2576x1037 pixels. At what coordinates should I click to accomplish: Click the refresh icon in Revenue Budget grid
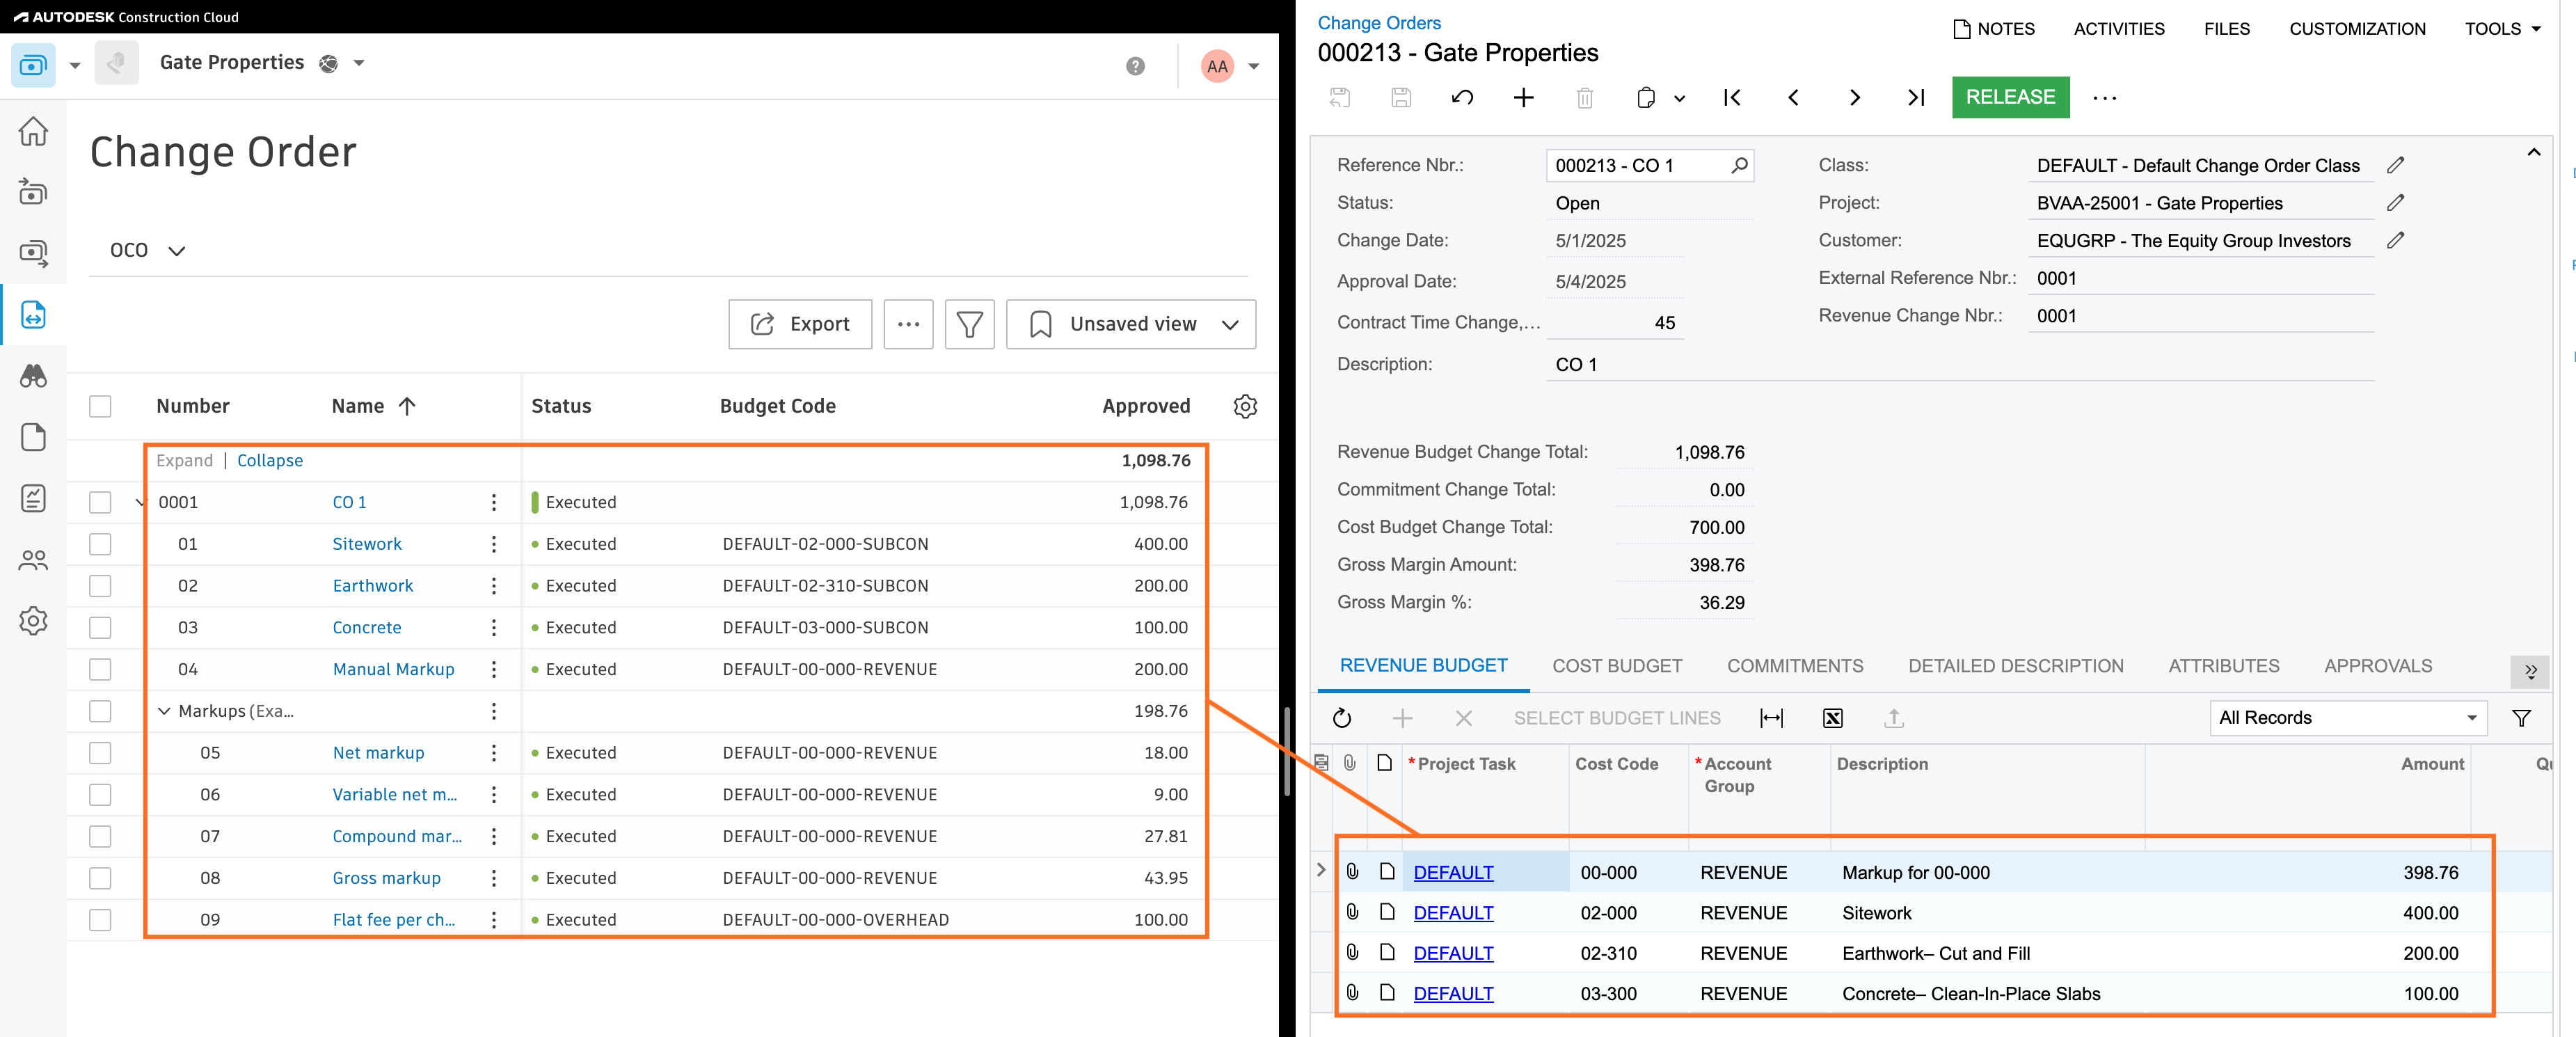(x=1342, y=718)
